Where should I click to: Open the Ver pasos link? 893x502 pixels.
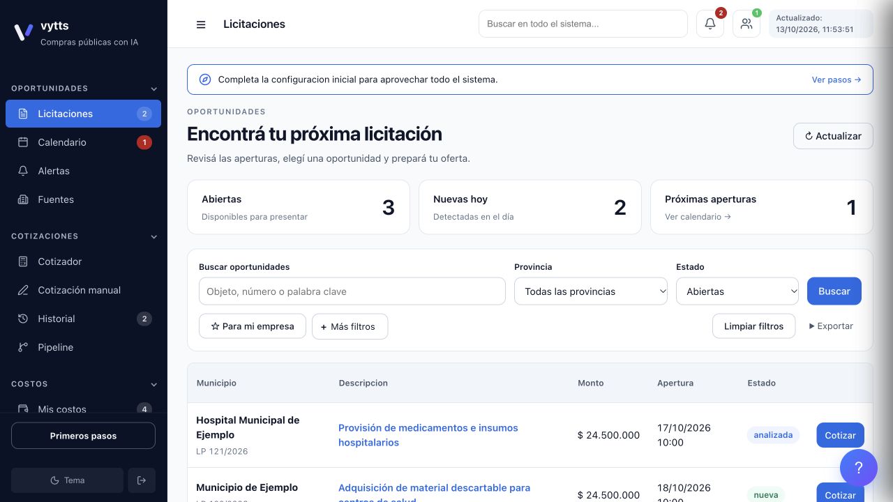836,79
